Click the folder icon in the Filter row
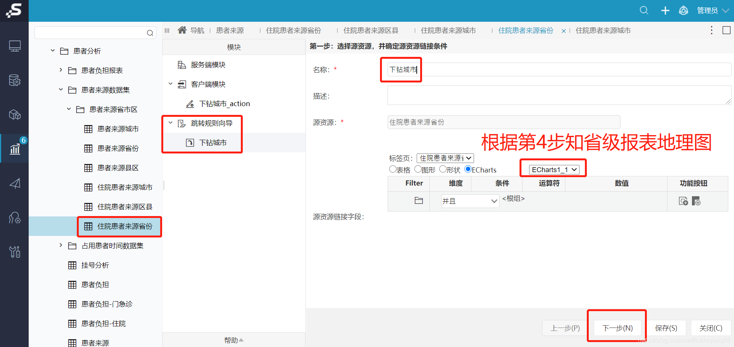Viewport: 734px width, 347px height. click(419, 200)
